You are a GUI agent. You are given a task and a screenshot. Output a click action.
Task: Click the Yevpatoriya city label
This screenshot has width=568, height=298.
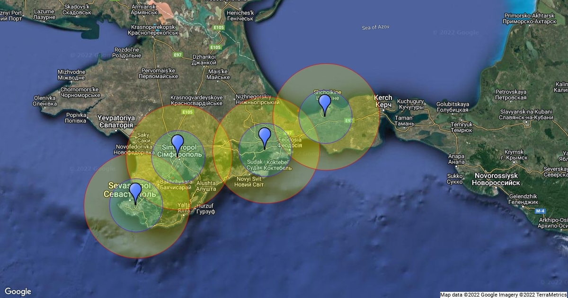116,121
